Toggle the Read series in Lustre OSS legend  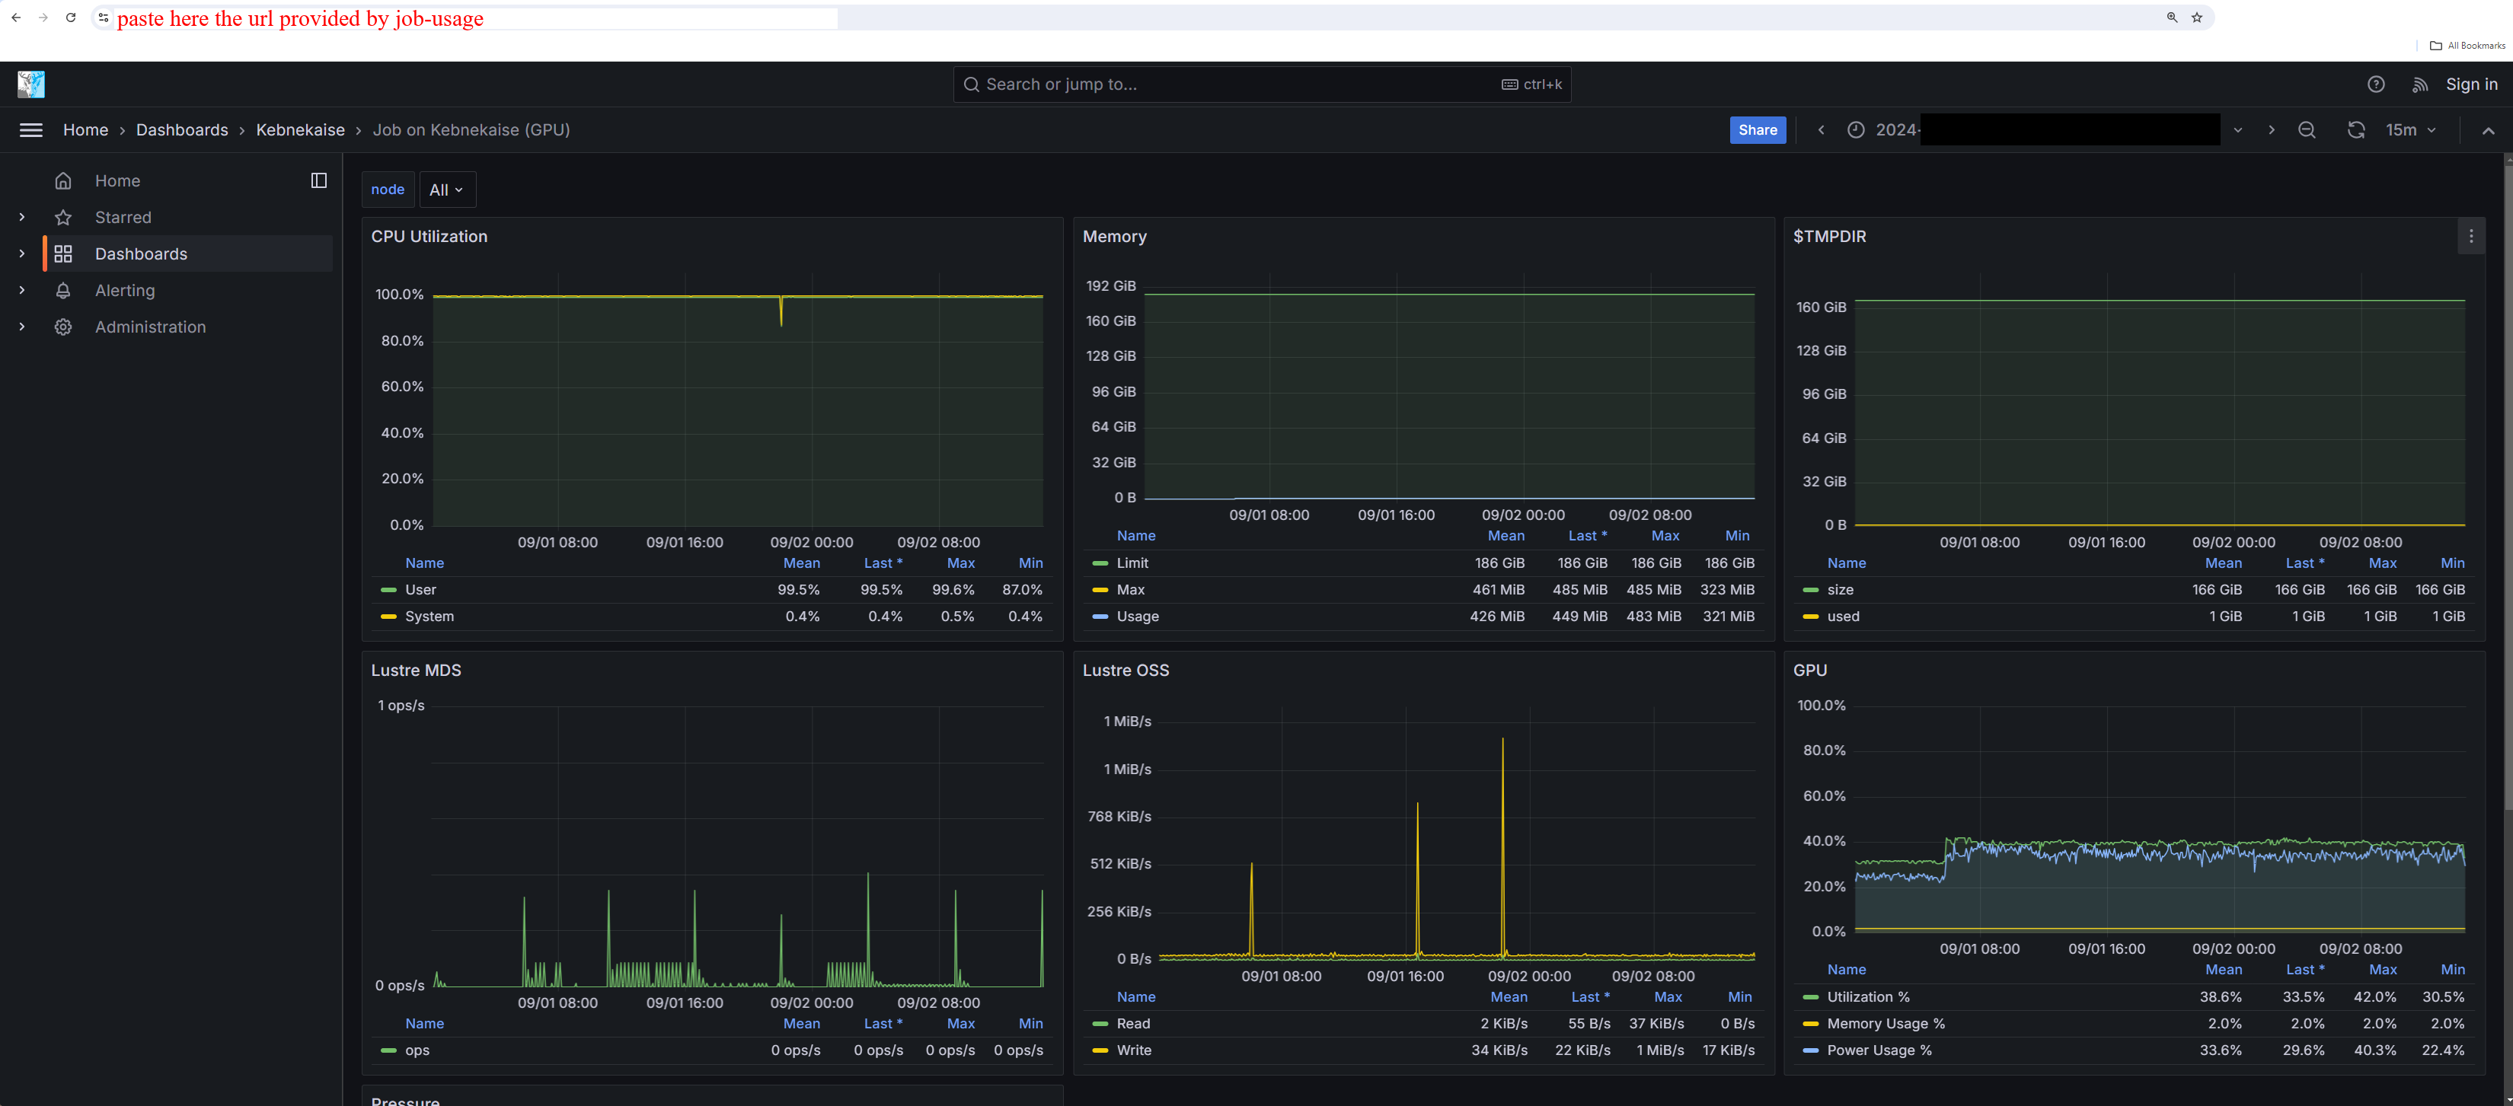point(1132,1023)
